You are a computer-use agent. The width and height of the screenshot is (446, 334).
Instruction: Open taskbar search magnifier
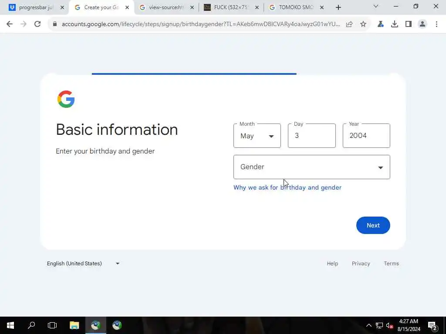coord(31,325)
